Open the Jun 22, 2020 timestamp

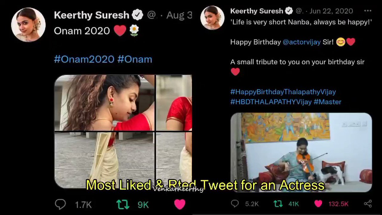(x=331, y=11)
